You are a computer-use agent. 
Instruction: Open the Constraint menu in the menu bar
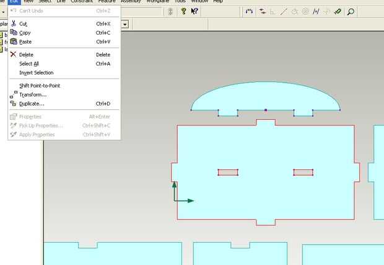point(82,1)
